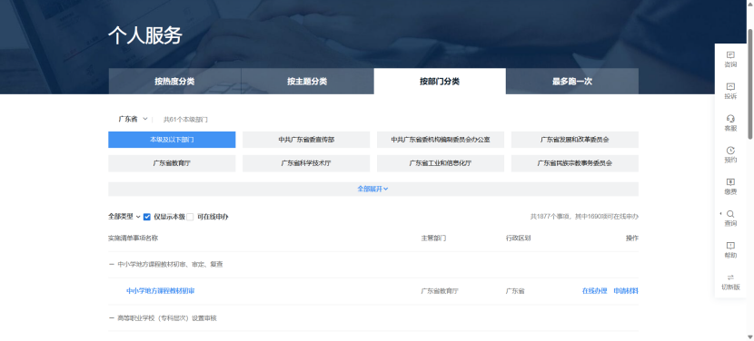Viewport: 754px width, 341px height.
Task: Click the 操作 column header
Action: [x=632, y=239]
